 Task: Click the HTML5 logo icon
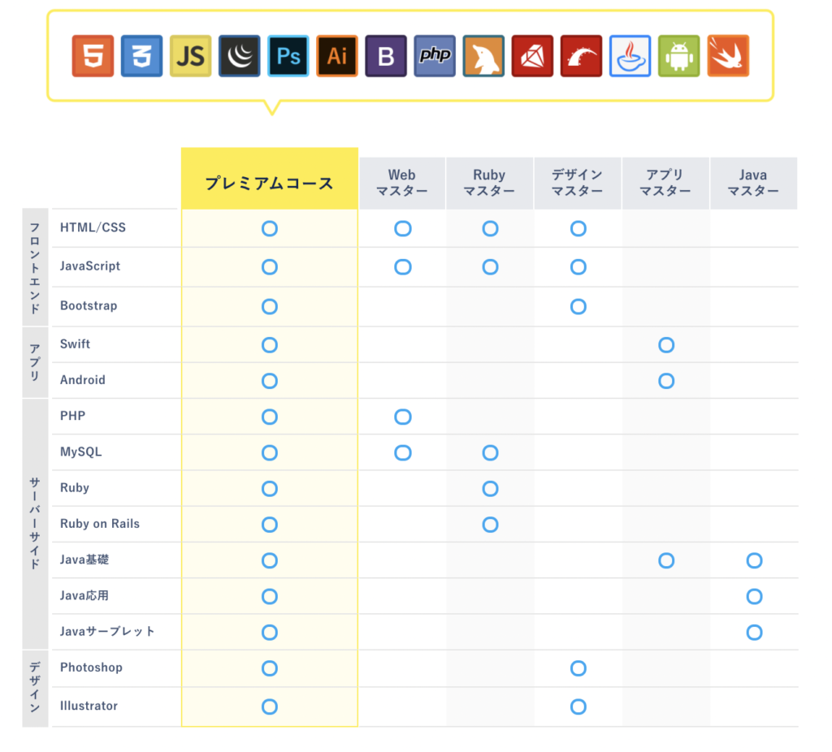coord(93,56)
